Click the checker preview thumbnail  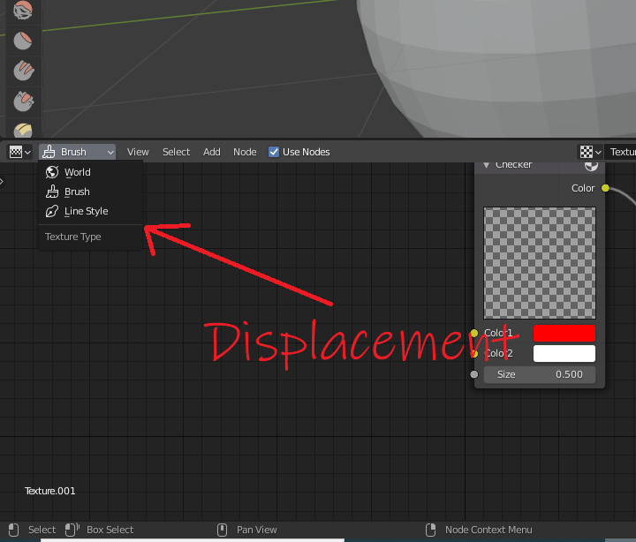540,263
